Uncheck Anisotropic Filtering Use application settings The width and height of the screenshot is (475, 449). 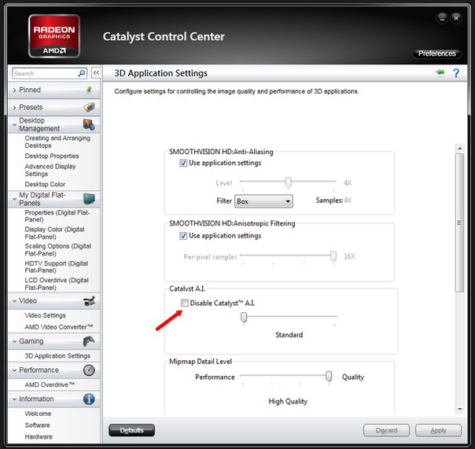coord(183,236)
